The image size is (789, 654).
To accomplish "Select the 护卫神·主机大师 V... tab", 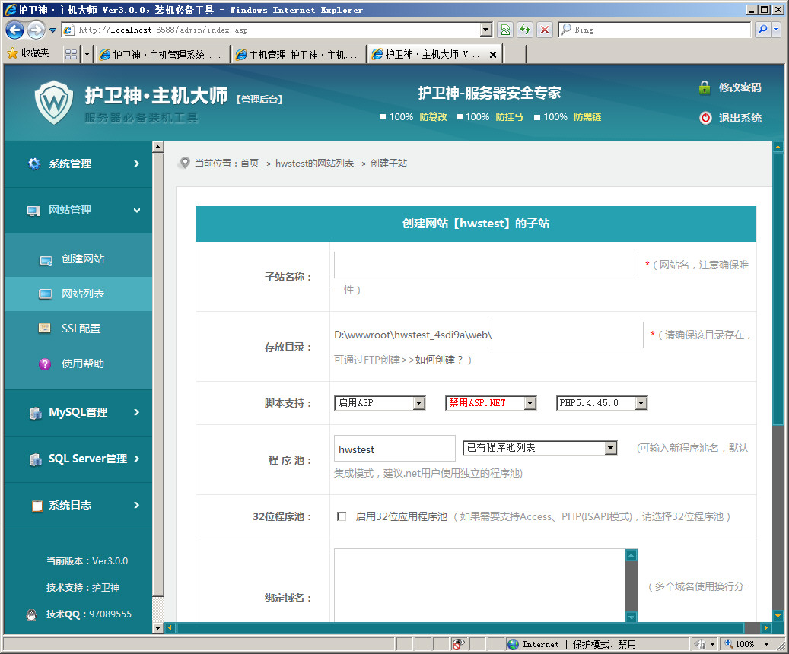I will pos(428,54).
